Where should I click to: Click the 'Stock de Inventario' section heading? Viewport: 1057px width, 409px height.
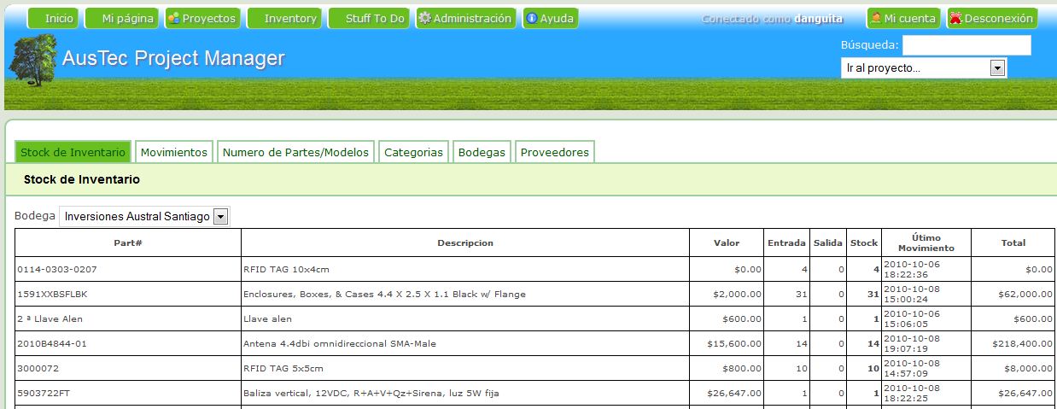[82, 180]
